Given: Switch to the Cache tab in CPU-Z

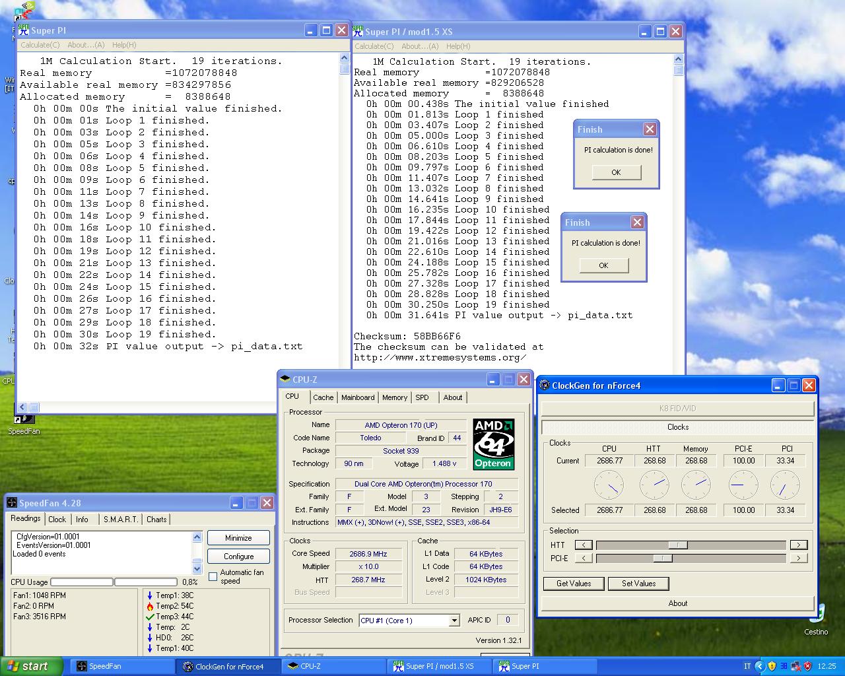Looking at the screenshot, I should [x=323, y=397].
